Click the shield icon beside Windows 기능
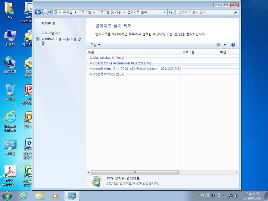 tap(38, 39)
